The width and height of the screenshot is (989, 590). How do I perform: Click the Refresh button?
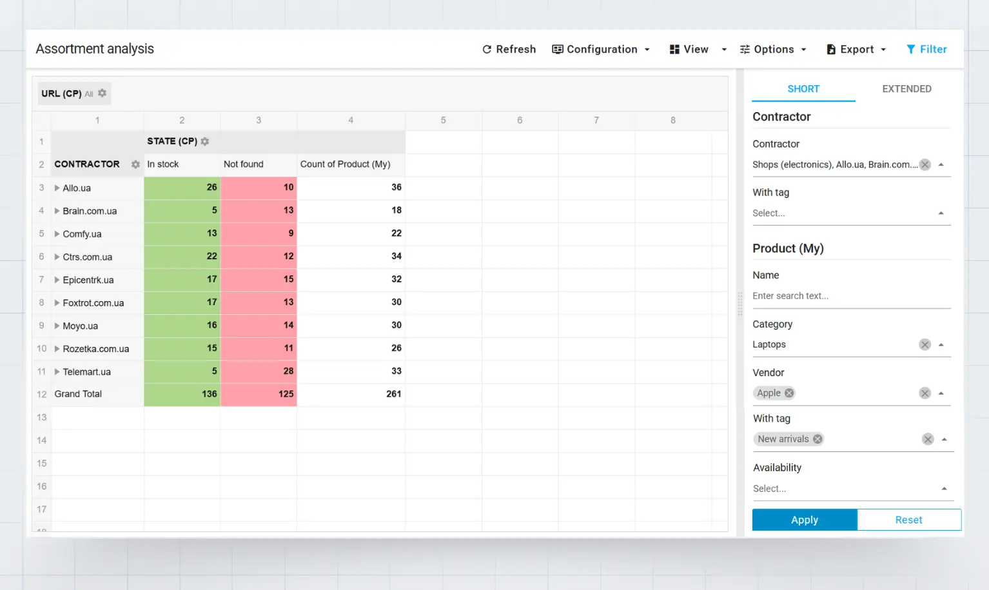509,50
